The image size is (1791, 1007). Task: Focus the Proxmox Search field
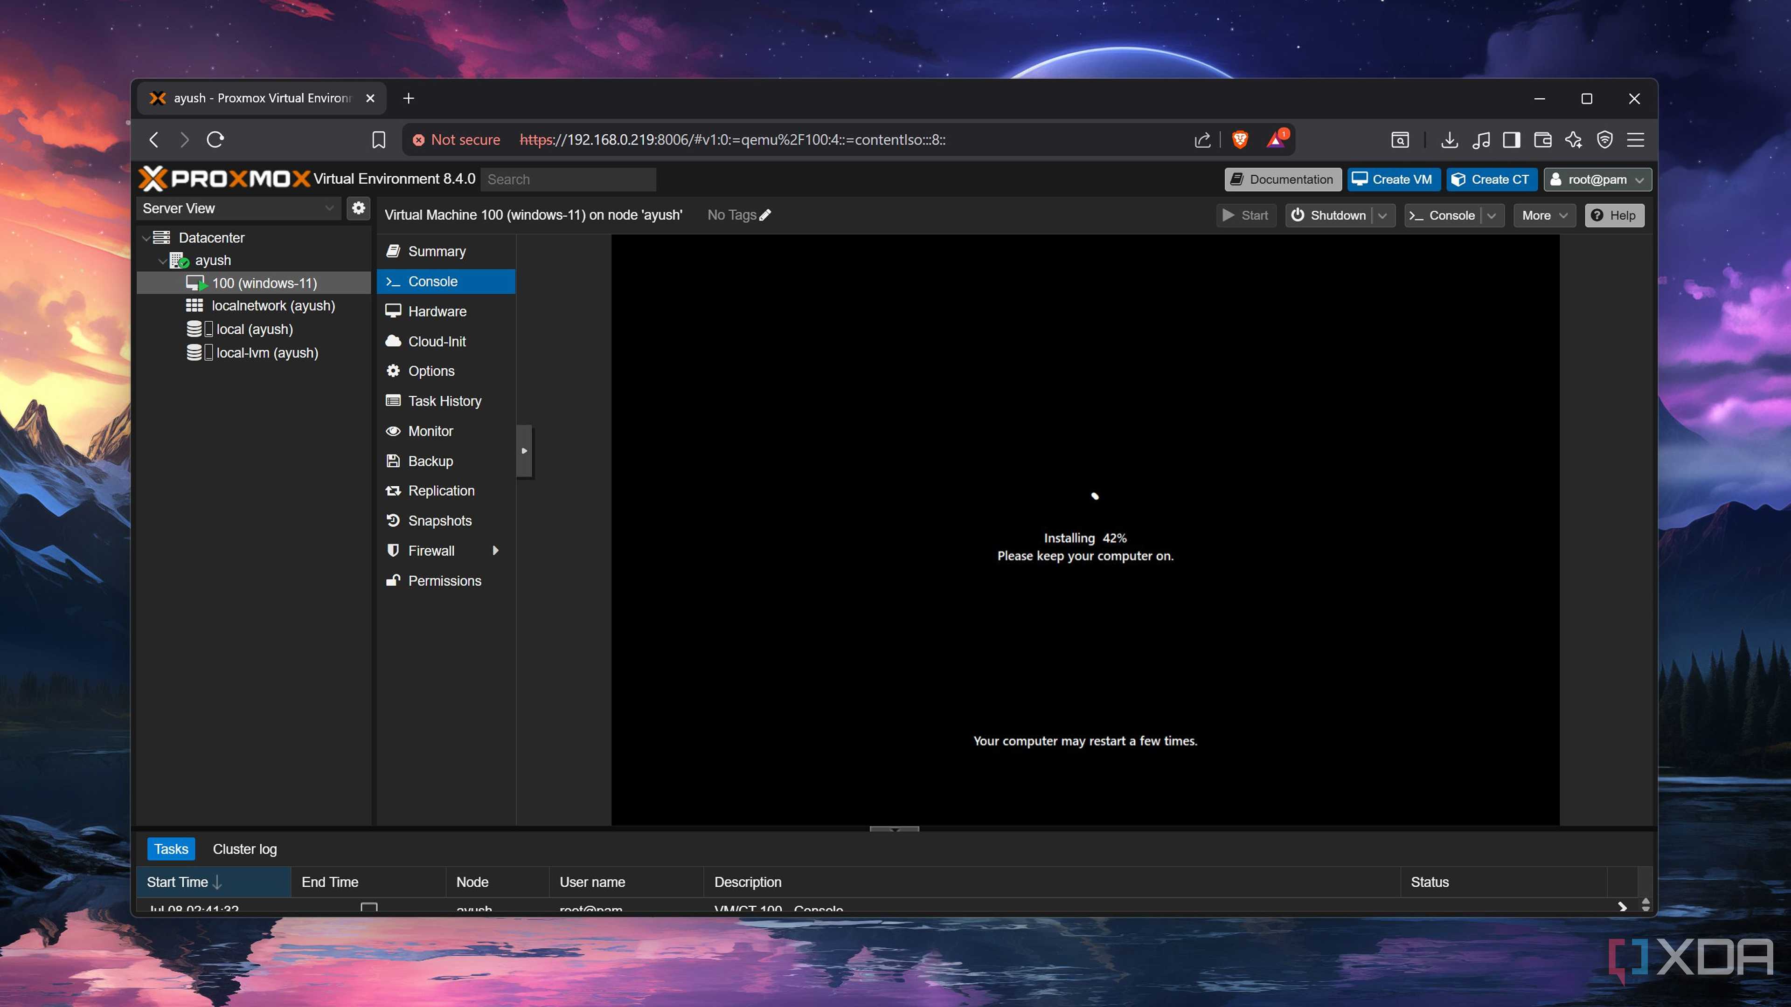pos(568,179)
